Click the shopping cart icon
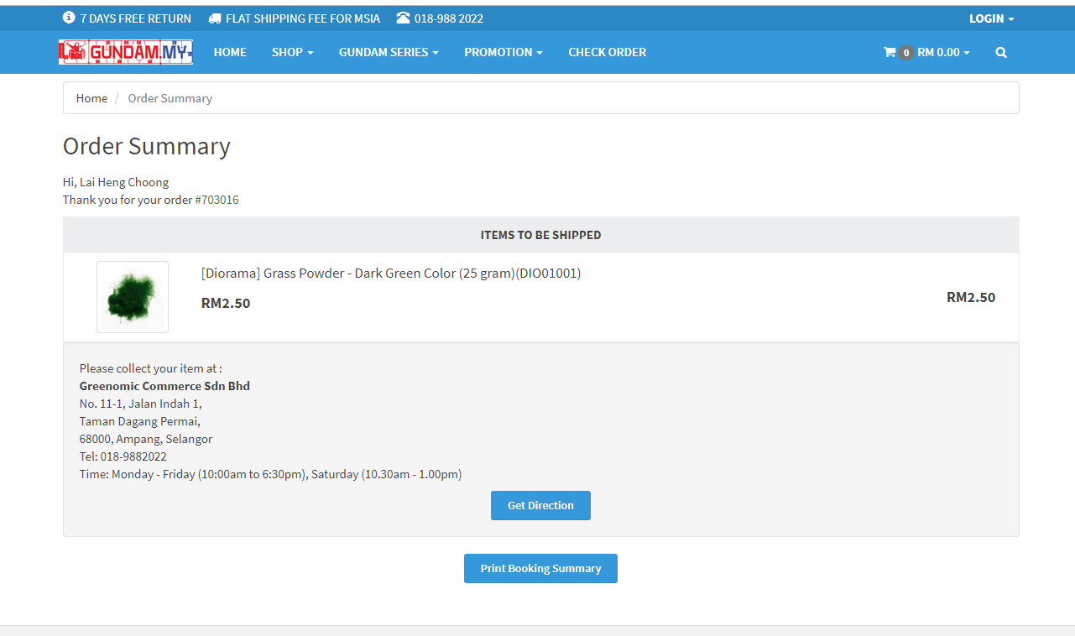This screenshot has height=636, width=1075. click(x=890, y=52)
